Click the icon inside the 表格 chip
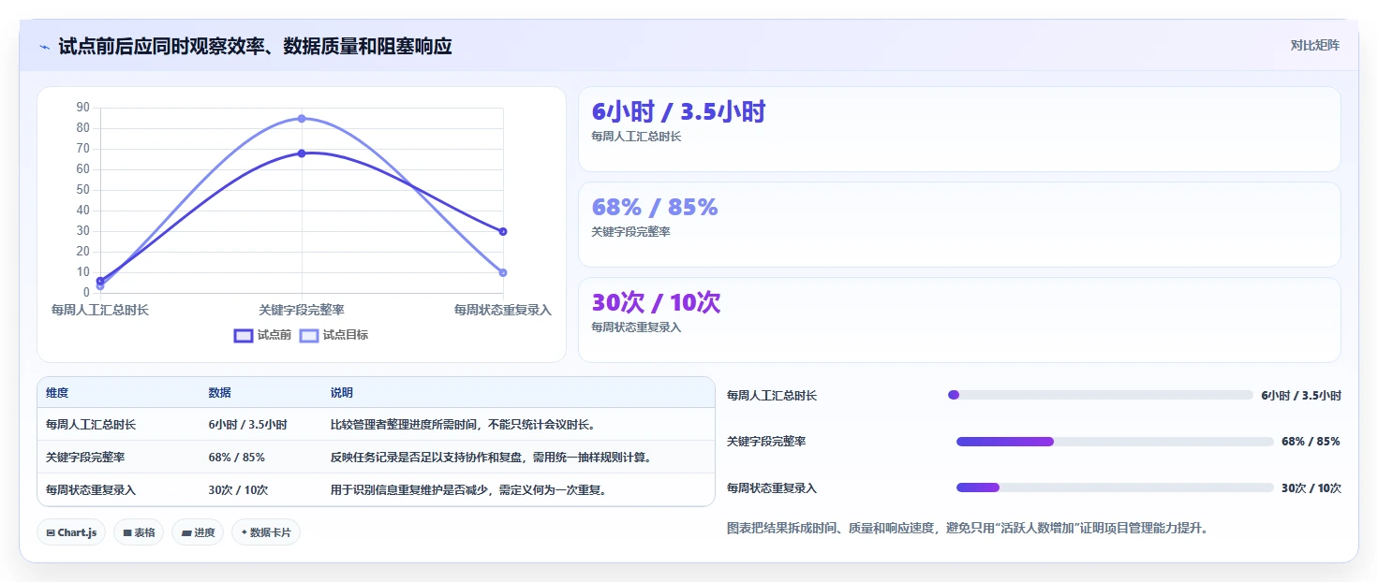 (126, 533)
